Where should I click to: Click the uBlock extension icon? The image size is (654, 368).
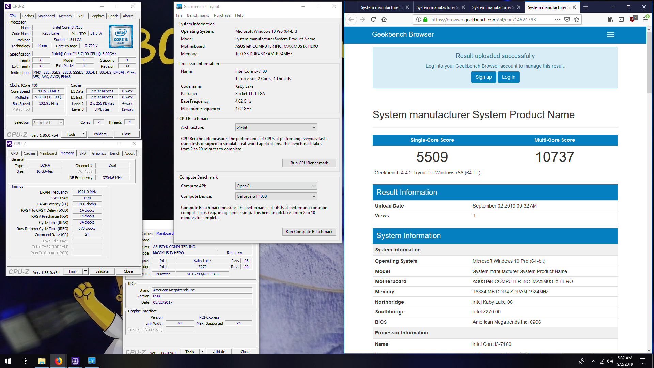pos(633,19)
